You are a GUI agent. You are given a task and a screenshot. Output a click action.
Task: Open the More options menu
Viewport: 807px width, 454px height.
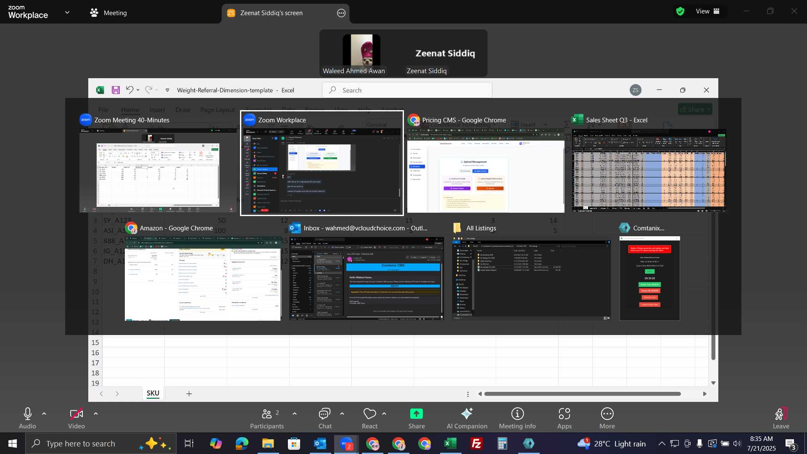point(607,419)
